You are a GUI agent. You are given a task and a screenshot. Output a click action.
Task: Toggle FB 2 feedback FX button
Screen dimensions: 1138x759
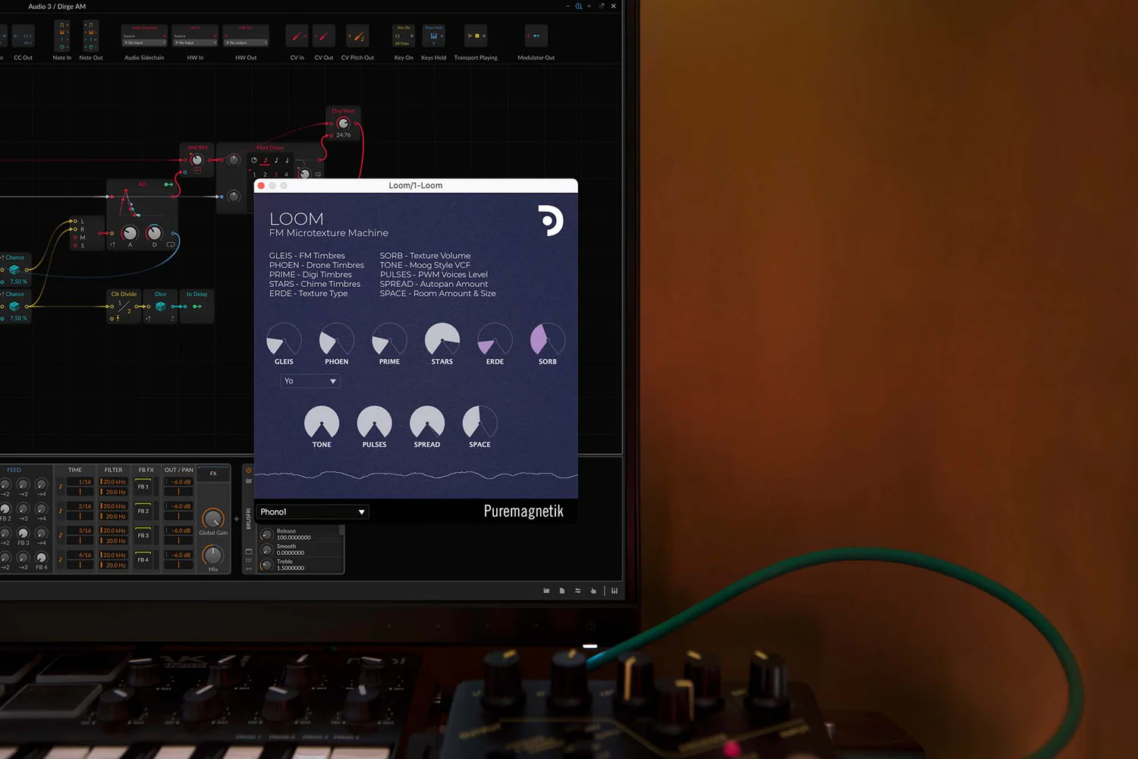[143, 510]
